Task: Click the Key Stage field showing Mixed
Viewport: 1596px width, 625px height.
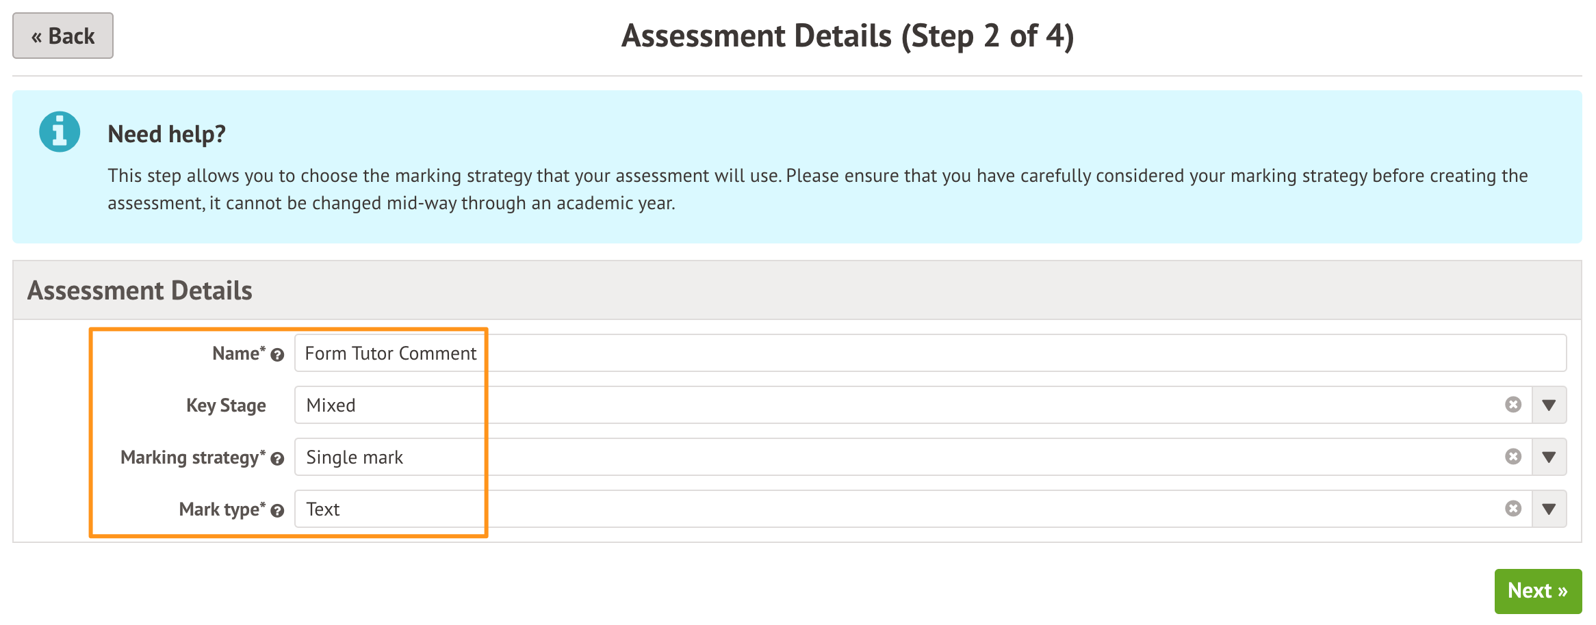Action: coord(890,405)
